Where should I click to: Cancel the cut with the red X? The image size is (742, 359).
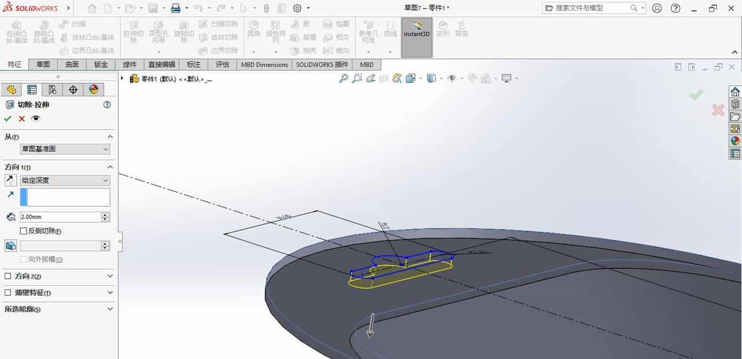coord(21,118)
